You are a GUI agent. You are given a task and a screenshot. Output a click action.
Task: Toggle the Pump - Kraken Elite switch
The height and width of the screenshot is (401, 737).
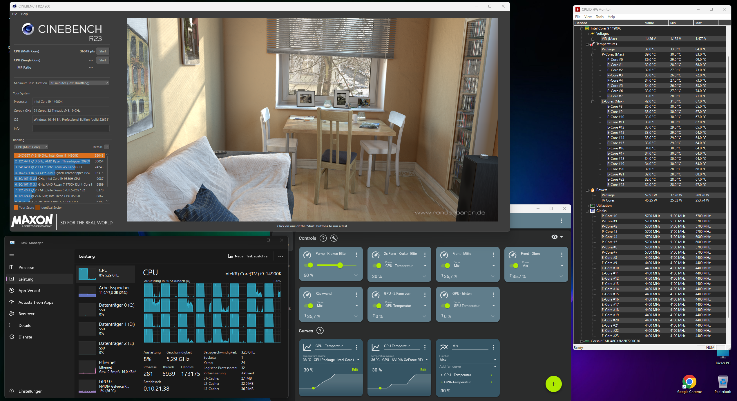point(309,265)
